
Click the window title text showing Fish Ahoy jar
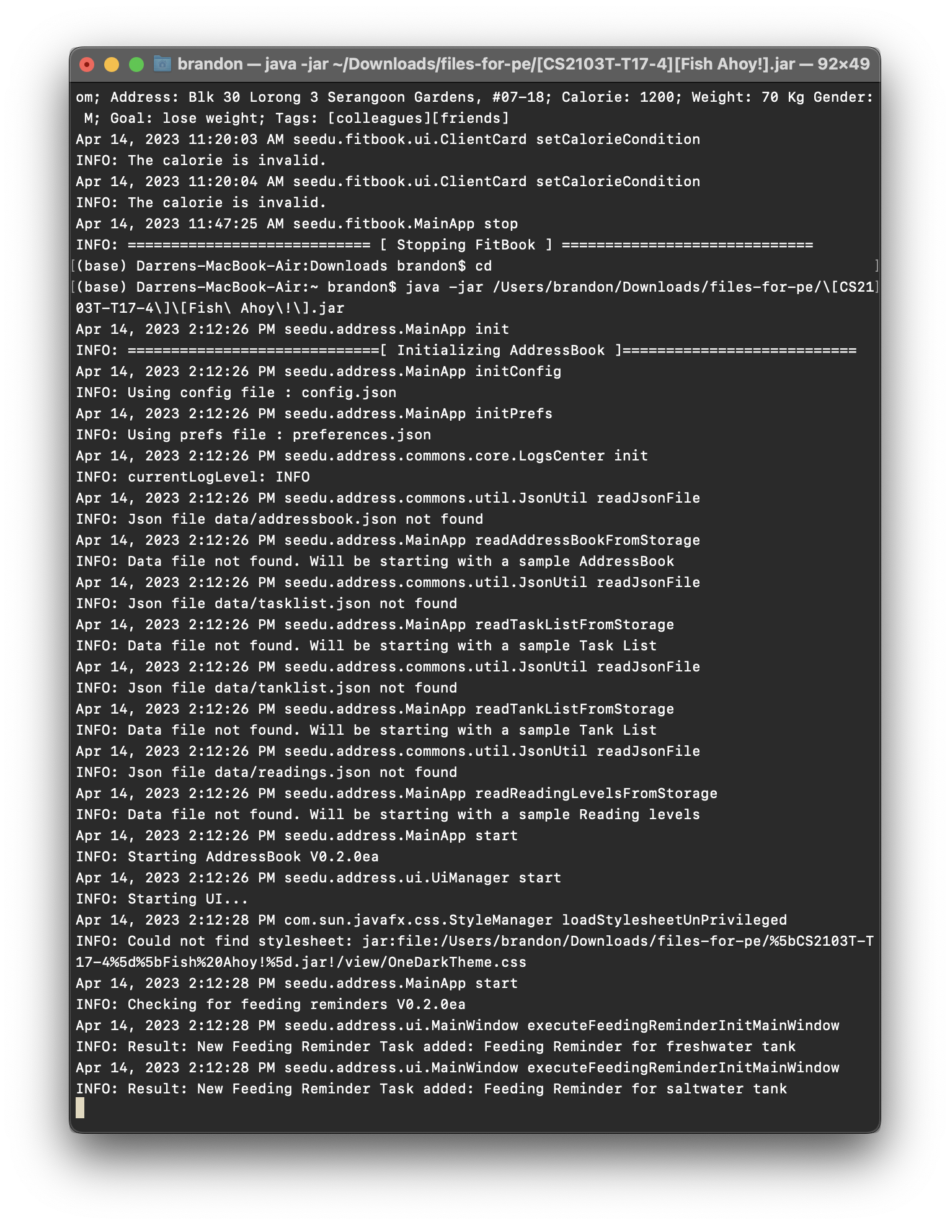click(523, 64)
